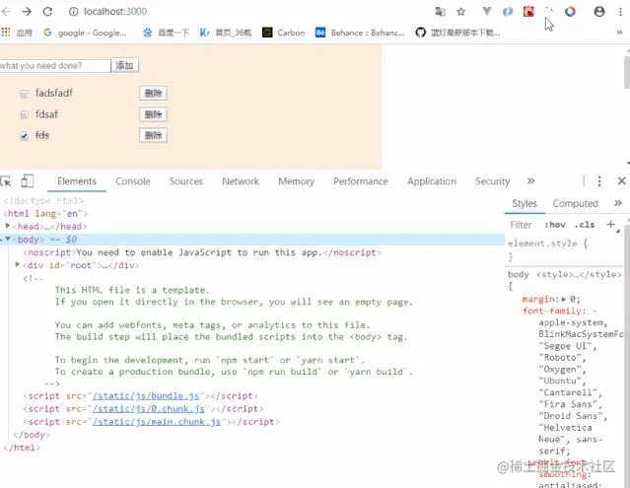This screenshot has width=630, height=488.
Task: Reload the localhost page
Action: click(47, 11)
